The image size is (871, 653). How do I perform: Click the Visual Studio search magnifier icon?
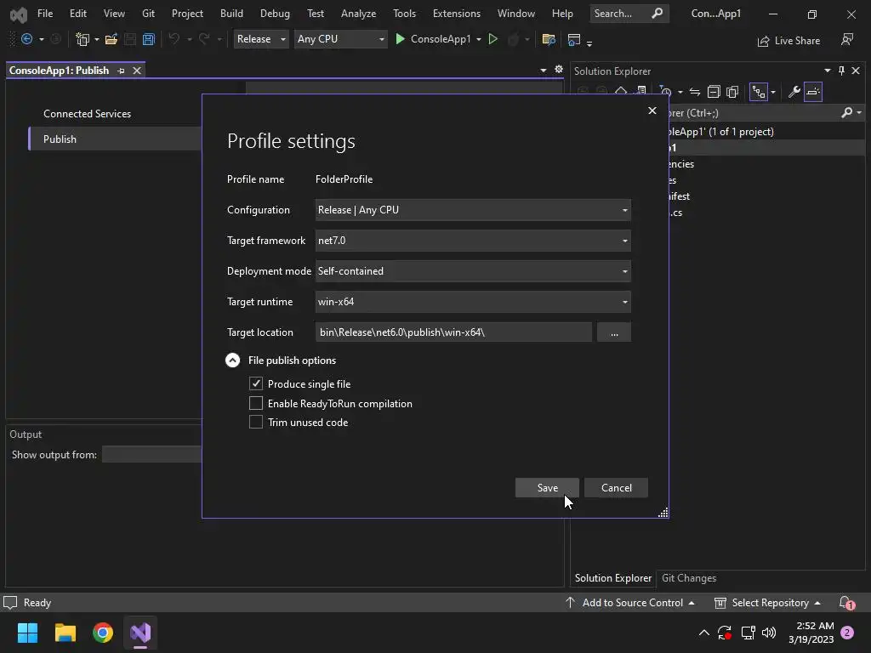[658, 14]
